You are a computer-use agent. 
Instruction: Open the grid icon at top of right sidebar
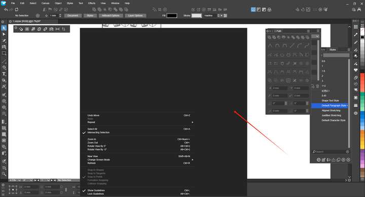(x=355, y=27)
